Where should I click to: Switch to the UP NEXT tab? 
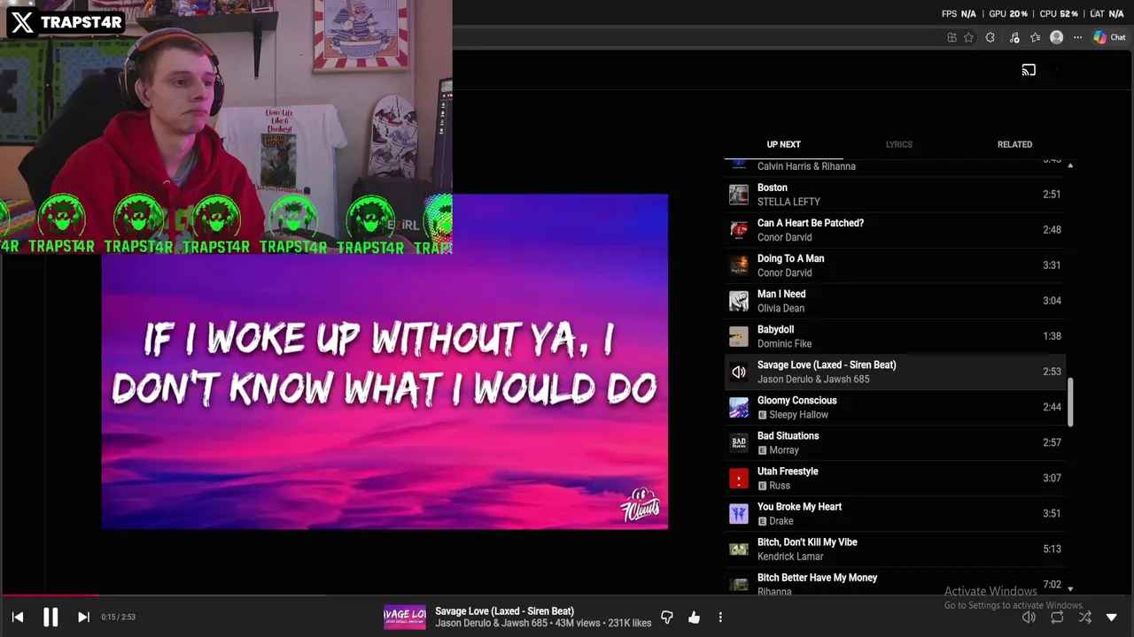(783, 144)
